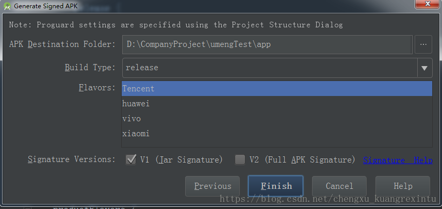Pick the xiaomi flavor
Image resolution: width=442 pixels, height=209 pixels.
[x=277, y=134]
